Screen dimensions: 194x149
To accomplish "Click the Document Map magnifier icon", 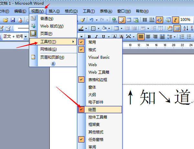I will point(168,20).
